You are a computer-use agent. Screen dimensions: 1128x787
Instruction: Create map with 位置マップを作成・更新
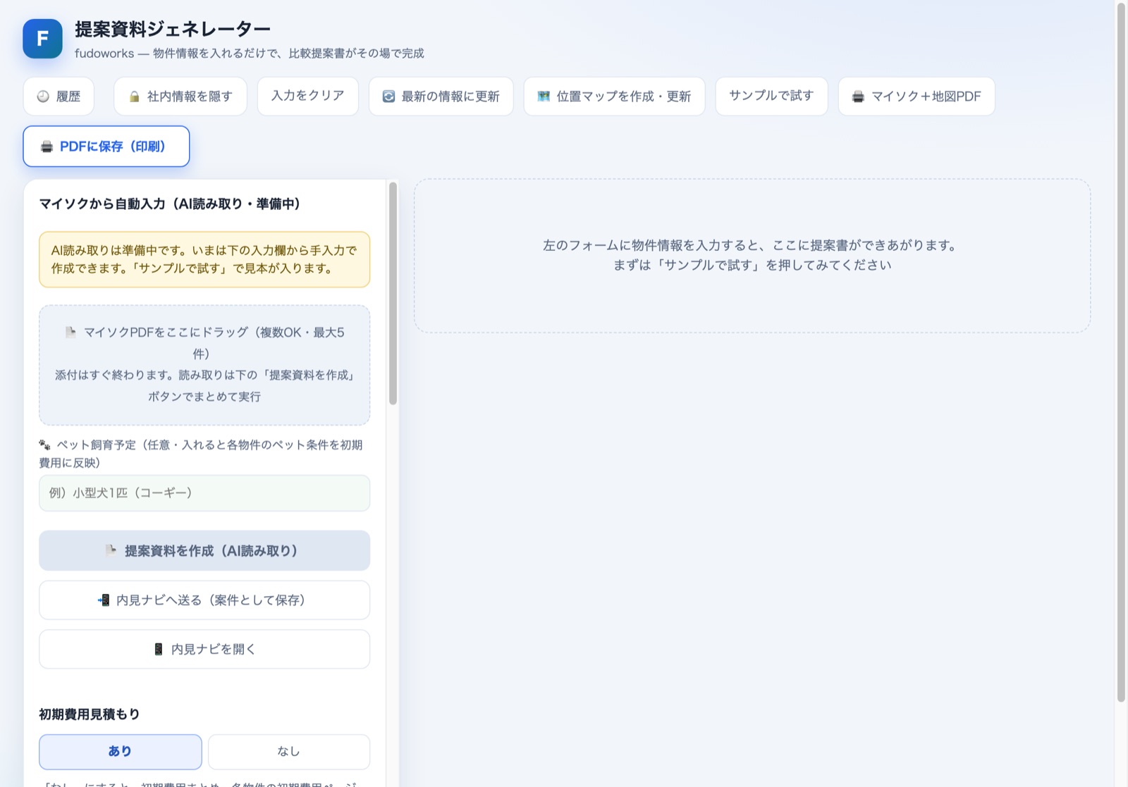(x=614, y=97)
